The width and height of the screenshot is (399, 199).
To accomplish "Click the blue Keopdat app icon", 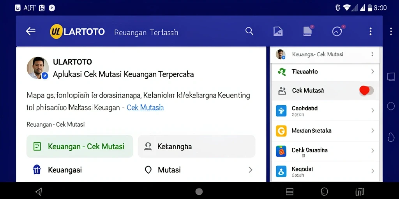I will pos(281,171).
